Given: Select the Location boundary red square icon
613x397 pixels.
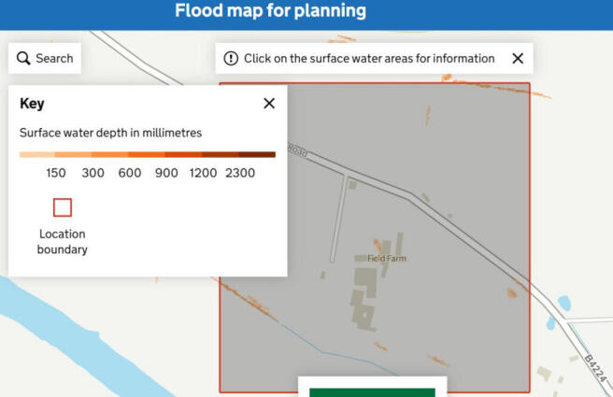Looking at the screenshot, I should click(63, 207).
